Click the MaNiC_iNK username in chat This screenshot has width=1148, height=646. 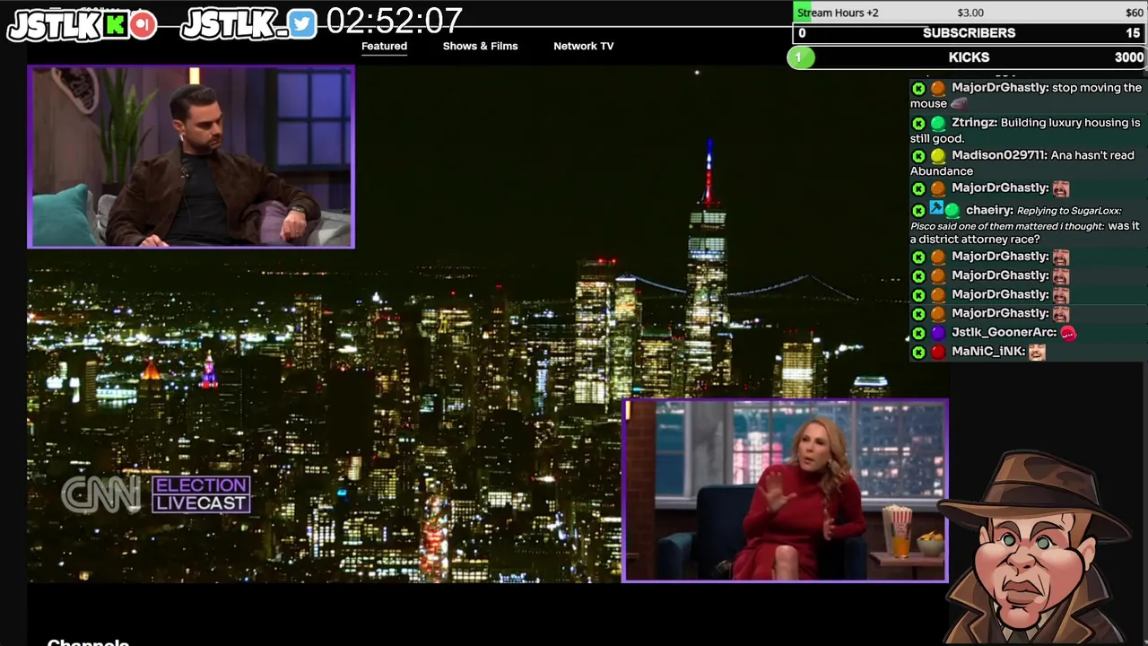989,351
